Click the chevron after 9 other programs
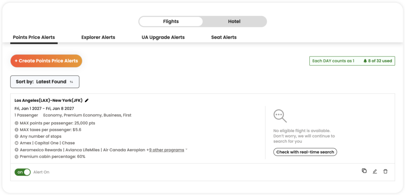Image resolution: width=405 pixels, height=195 pixels. [187, 150]
